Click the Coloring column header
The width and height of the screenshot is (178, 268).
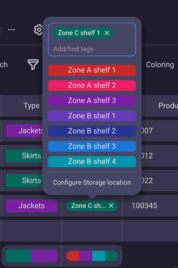(x=160, y=65)
